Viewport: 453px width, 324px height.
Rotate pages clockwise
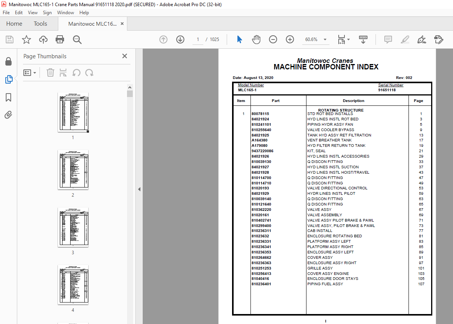89,72
